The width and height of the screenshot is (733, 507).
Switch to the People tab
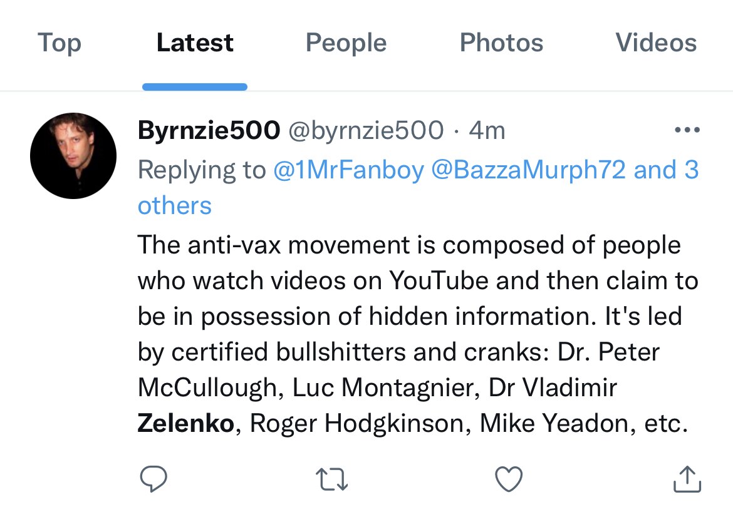346,43
